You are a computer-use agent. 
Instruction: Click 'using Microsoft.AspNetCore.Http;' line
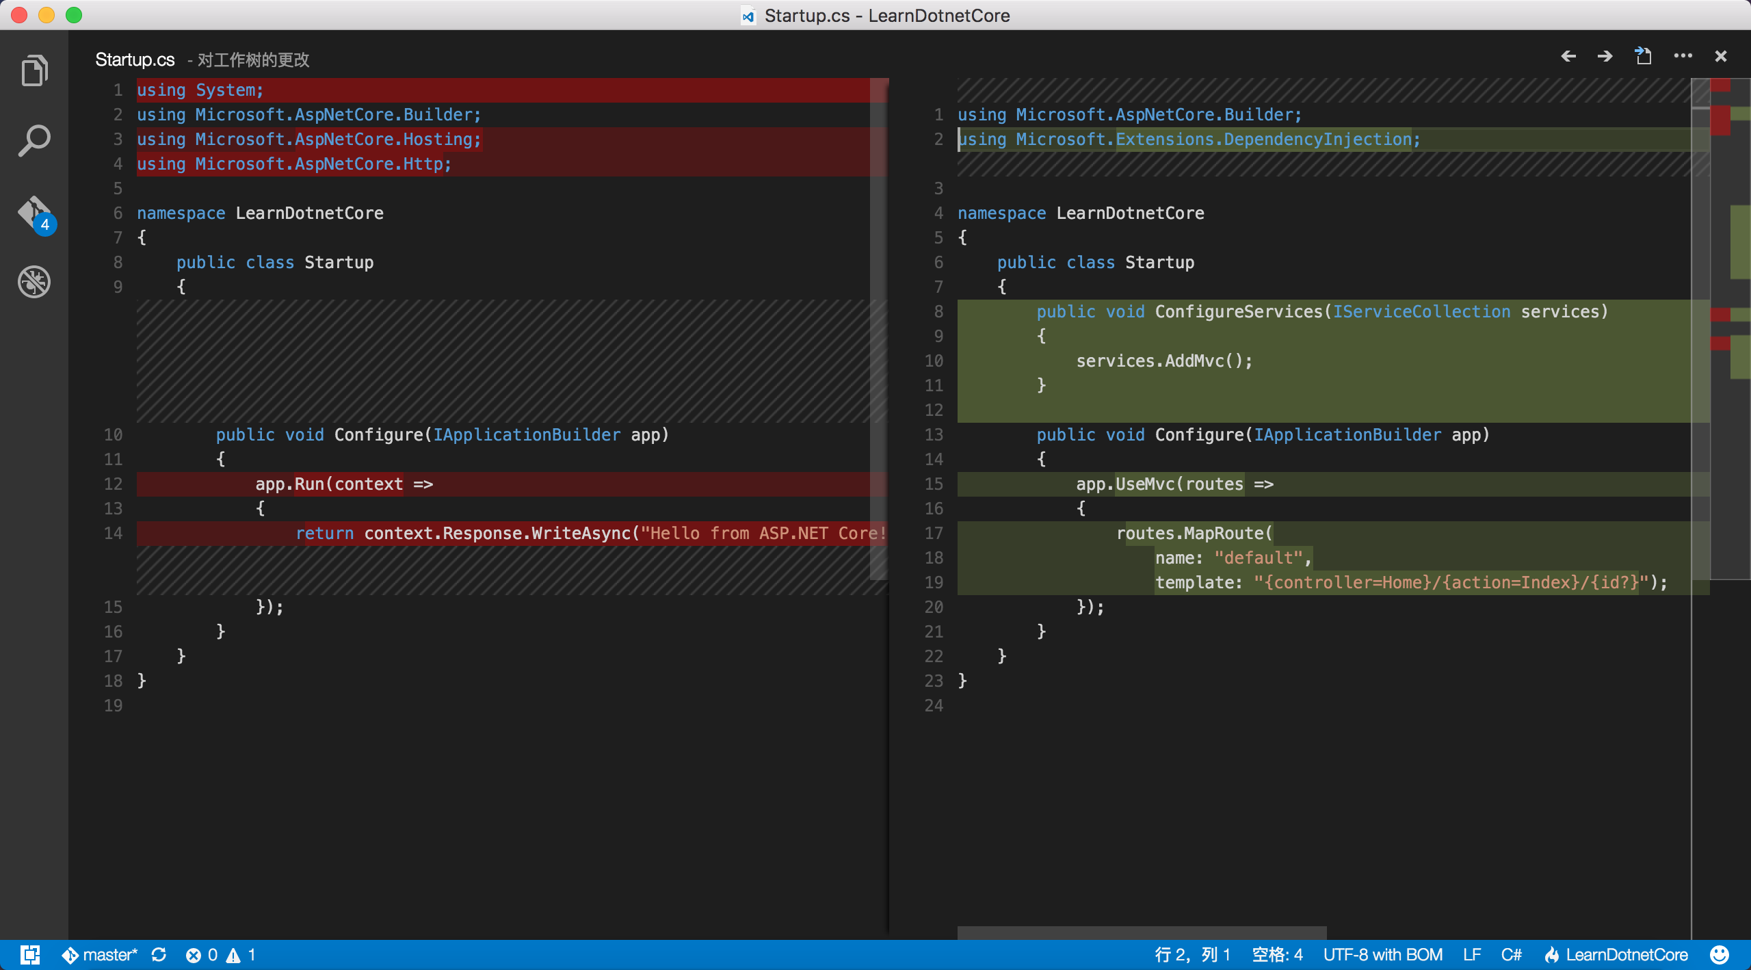point(294,164)
